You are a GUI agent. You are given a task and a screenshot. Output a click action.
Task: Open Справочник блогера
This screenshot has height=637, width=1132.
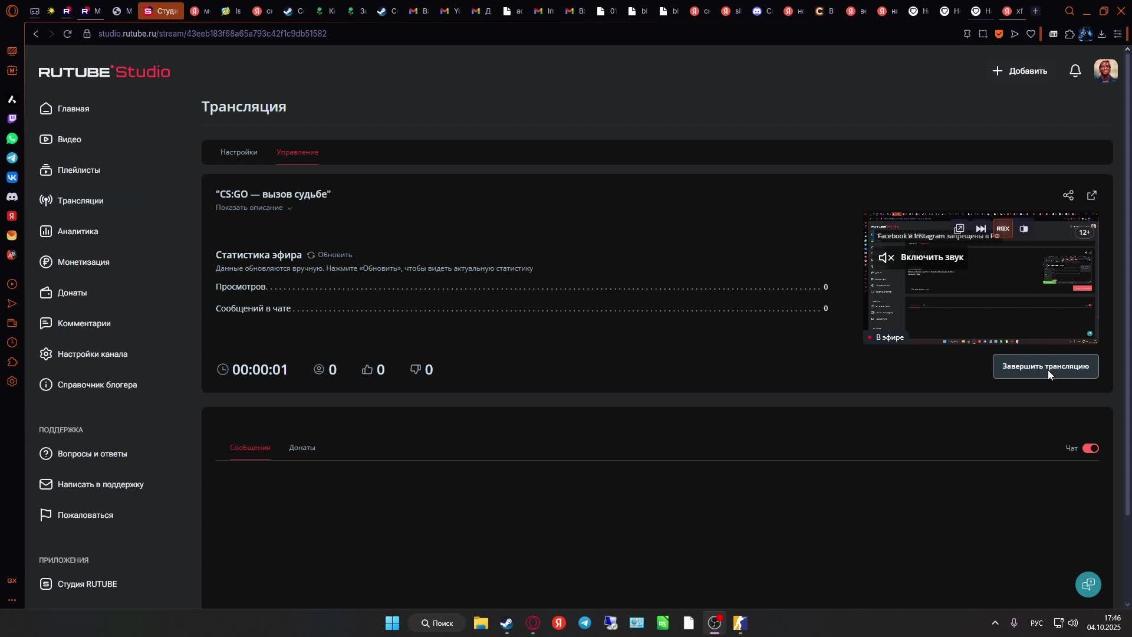pos(88,385)
